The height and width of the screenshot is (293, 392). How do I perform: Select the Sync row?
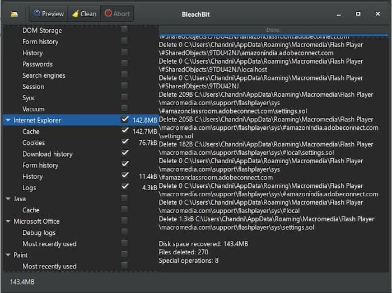81,98
